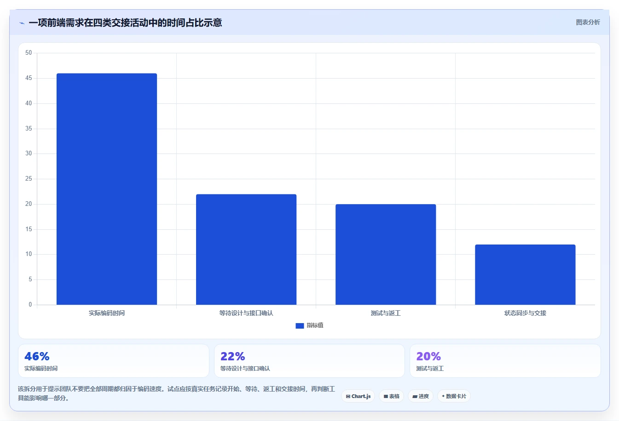Click the chart title 一项前端需求在四类交接活动中的时间占比示意
The image size is (619, 421).
pos(125,23)
